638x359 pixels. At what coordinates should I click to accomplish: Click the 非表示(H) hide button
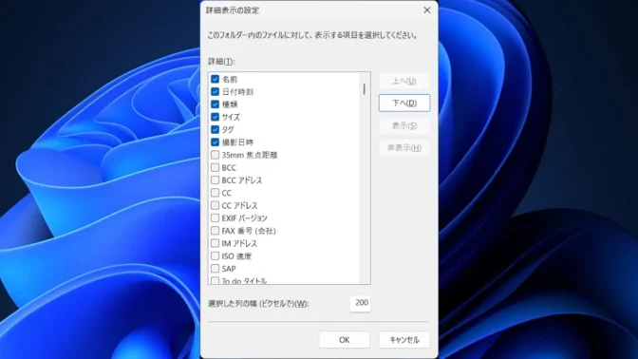404,148
